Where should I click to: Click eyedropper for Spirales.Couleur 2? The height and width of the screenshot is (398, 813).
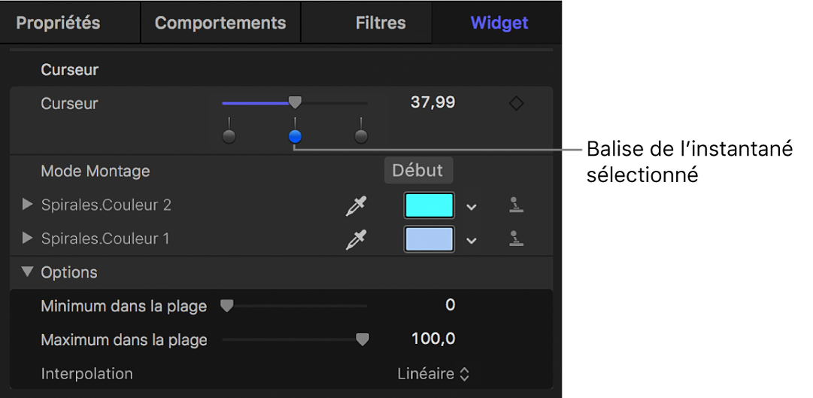pos(354,205)
